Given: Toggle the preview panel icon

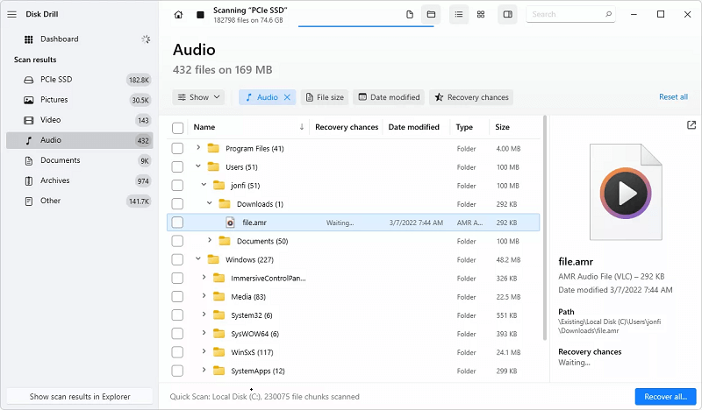Looking at the screenshot, I should click(507, 14).
